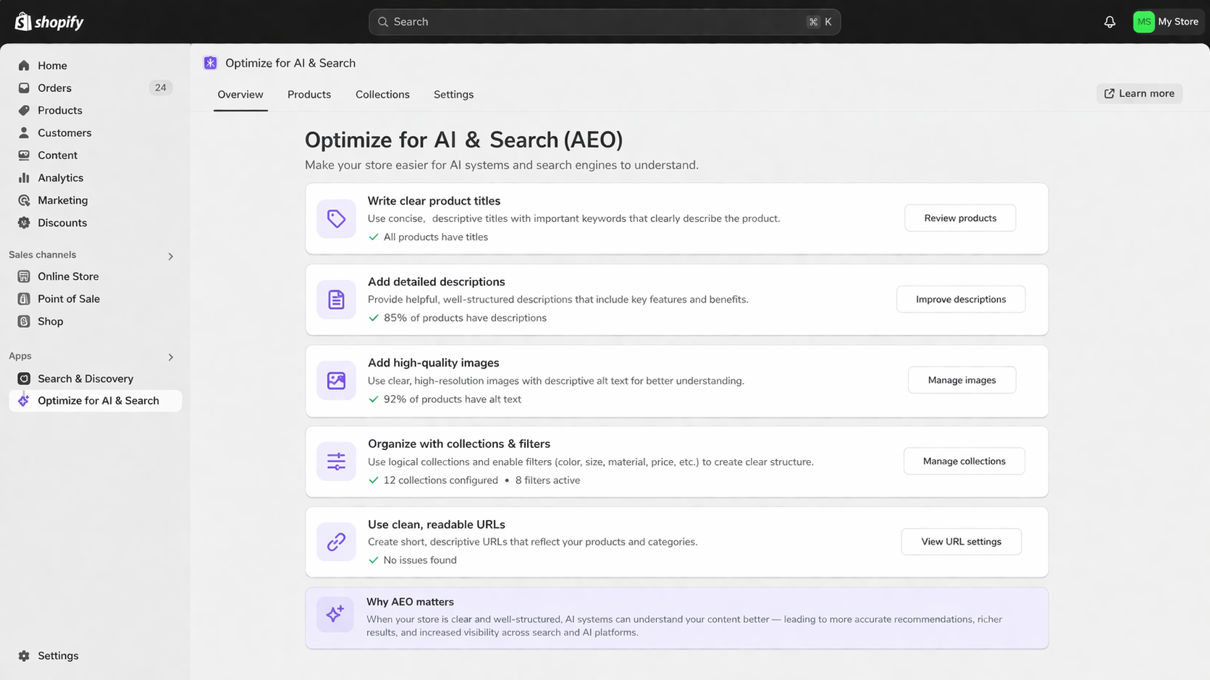This screenshot has width=1210, height=680.
Task: Open the Home icon in sidebar
Action: (24, 65)
